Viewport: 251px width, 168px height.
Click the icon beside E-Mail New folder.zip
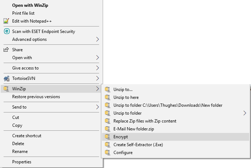click(107, 129)
